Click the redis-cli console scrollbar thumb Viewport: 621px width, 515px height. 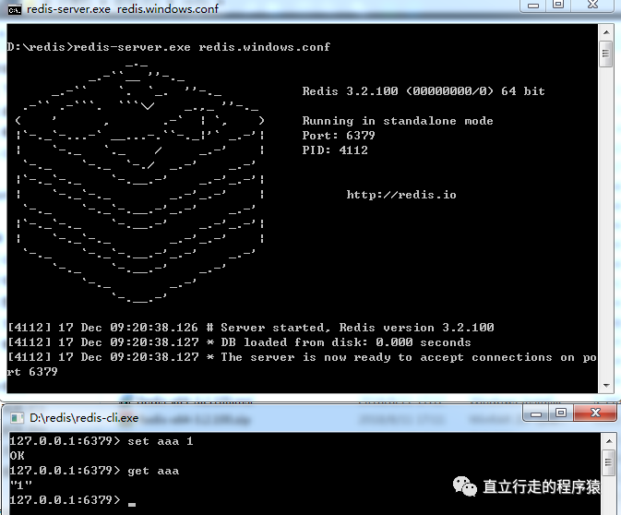coord(609,462)
